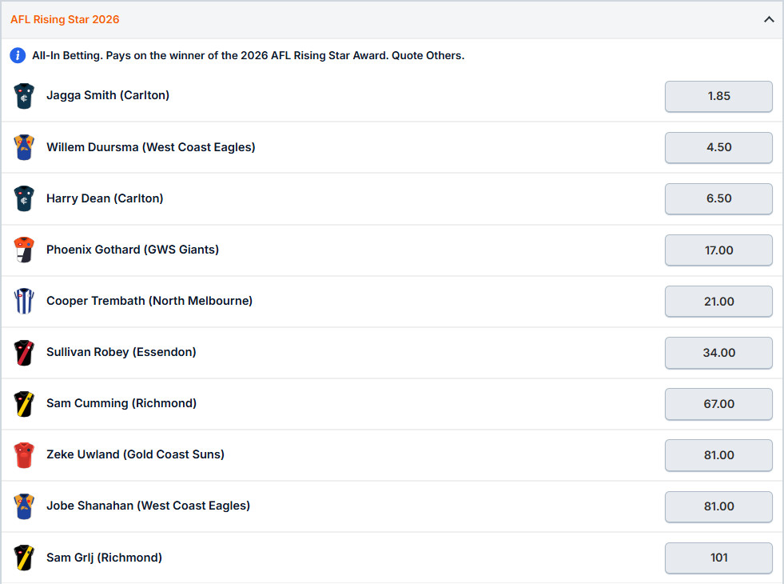Click Sam Grlj's Richmond jersey icon
Viewport: 784px width, 584px height.
pos(24,558)
